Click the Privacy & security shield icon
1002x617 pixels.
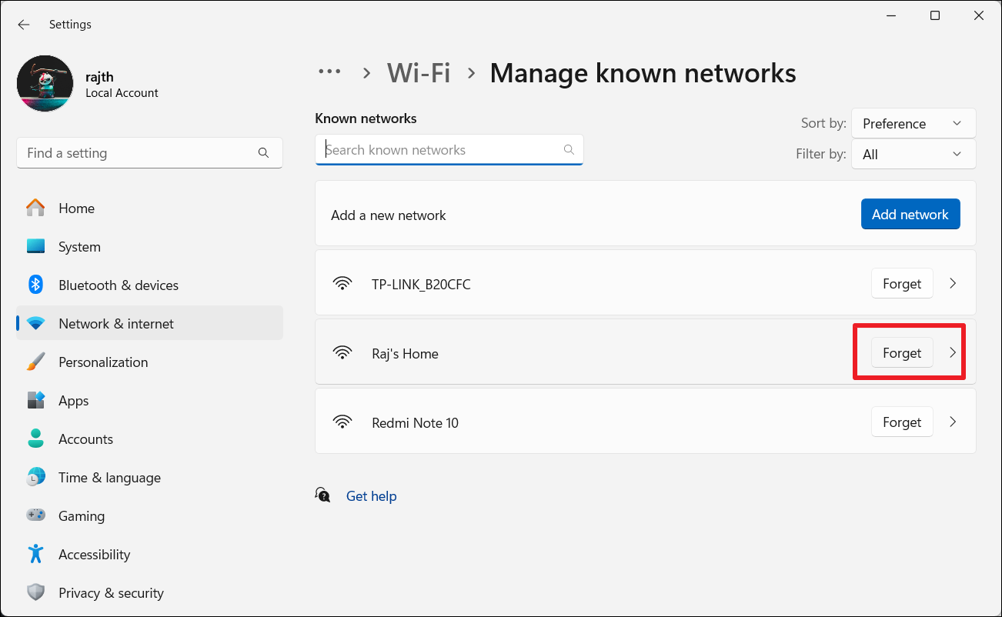coord(35,593)
